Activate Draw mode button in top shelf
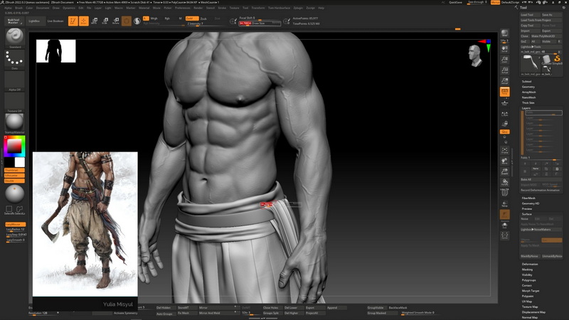Image resolution: width=569 pixels, height=320 pixels. point(83,21)
